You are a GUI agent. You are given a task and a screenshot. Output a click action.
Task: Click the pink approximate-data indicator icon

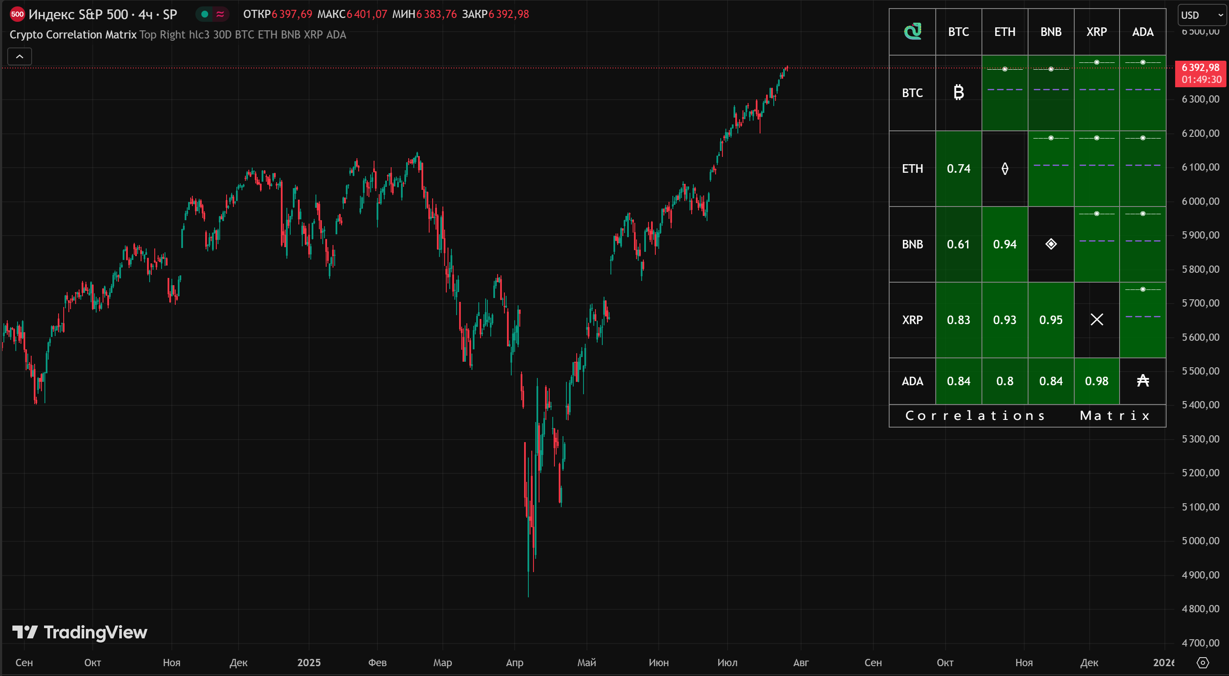(x=220, y=14)
